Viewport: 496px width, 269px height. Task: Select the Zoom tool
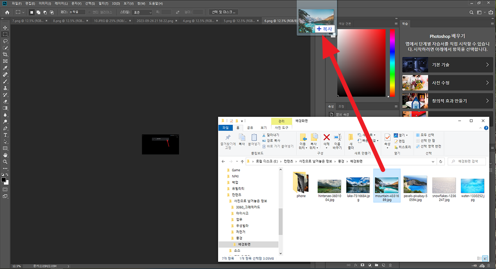5,162
